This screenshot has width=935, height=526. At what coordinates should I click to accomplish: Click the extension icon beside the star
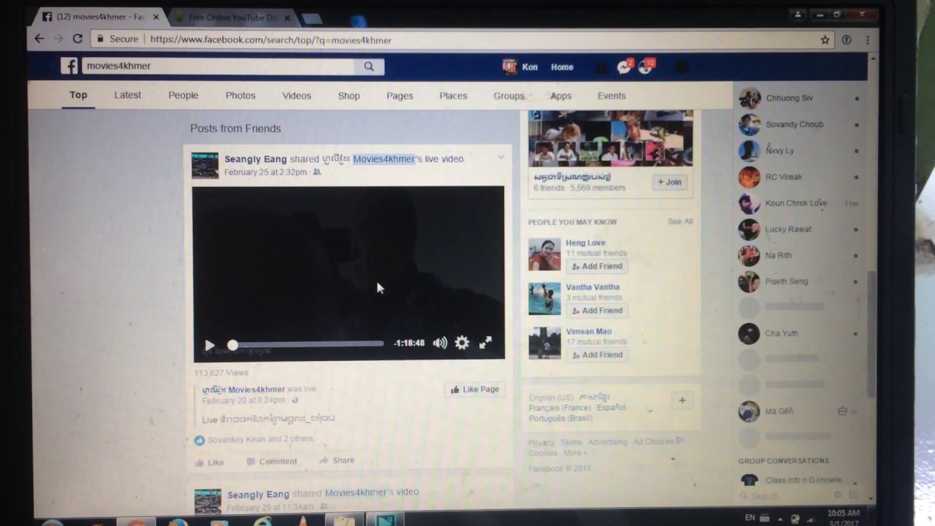pyautogui.click(x=847, y=40)
